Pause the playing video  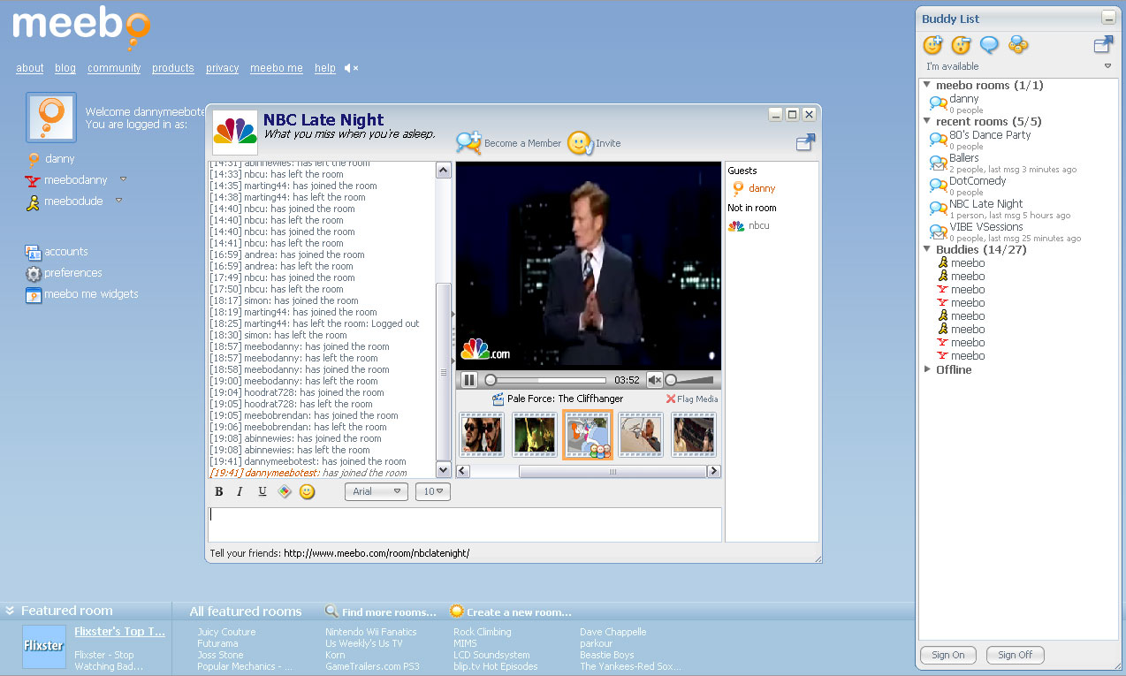click(469, 380)
